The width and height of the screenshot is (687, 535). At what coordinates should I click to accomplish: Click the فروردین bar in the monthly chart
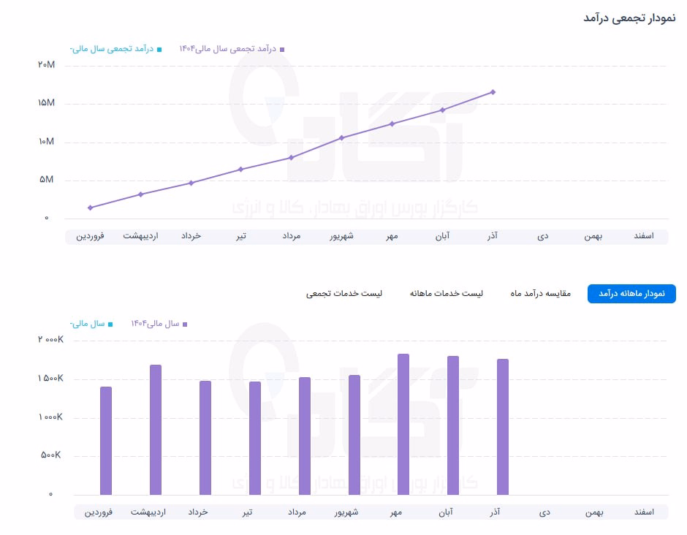click(x=106, y=441)
